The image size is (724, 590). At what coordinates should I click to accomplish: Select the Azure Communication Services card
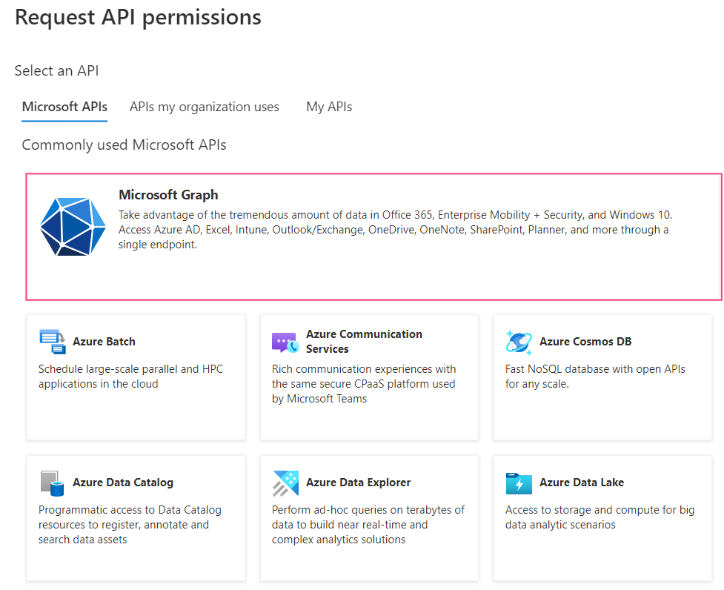(x=368, y=377)
